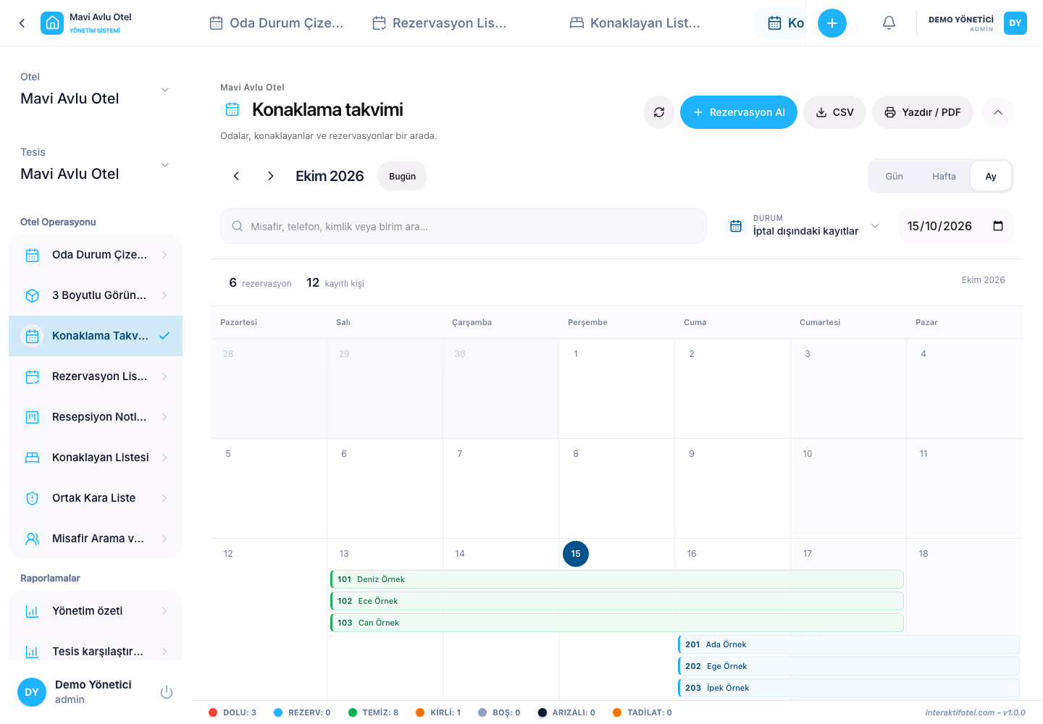
Task: Open notifications bell
Action: click(889, 23)
